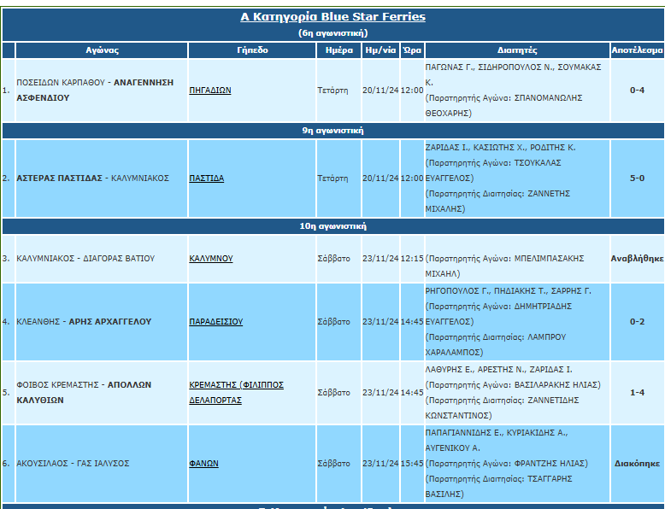Viewport: 665px width, 509px height.
Task: Open the Α Κατηγορία Blue Star Ferries title link
Action: click(x=332, y=16)
